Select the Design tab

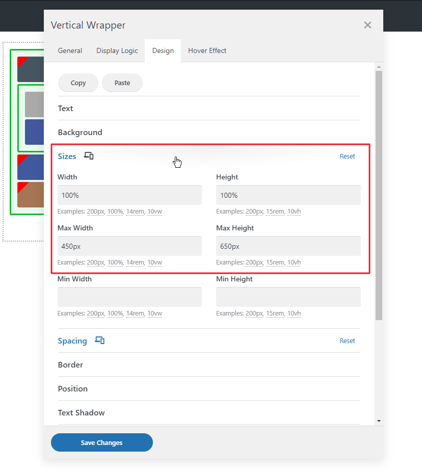tap(163, 50)
